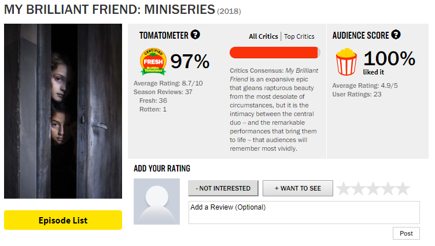Screen dimensions: 435x246
Task: Rate three stars in Add Your Rating
Action: pos(373,189)
